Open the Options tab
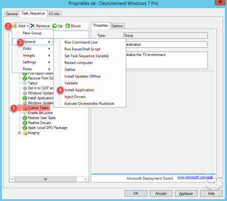The width and height of the screenshot is (227, 201). 117,26
